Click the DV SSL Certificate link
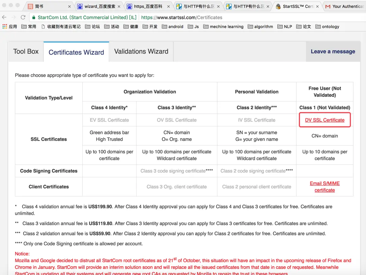This screenshot has height=275, width=366. coord(325,120)
